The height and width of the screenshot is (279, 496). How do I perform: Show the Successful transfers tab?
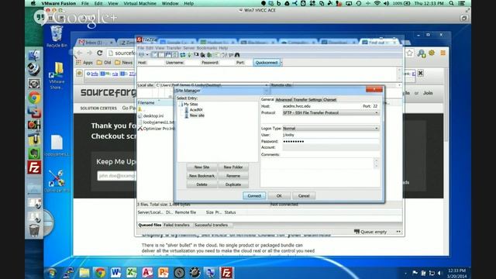[x=211, y=225]
